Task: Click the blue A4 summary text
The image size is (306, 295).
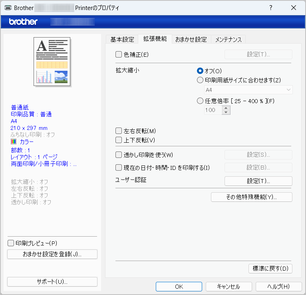Action: 14,121
